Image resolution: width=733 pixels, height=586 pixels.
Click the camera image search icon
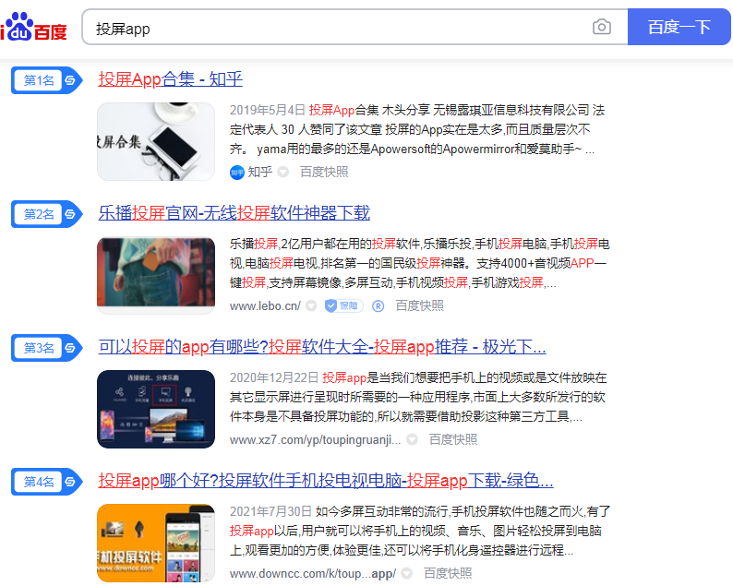point(601,27)
